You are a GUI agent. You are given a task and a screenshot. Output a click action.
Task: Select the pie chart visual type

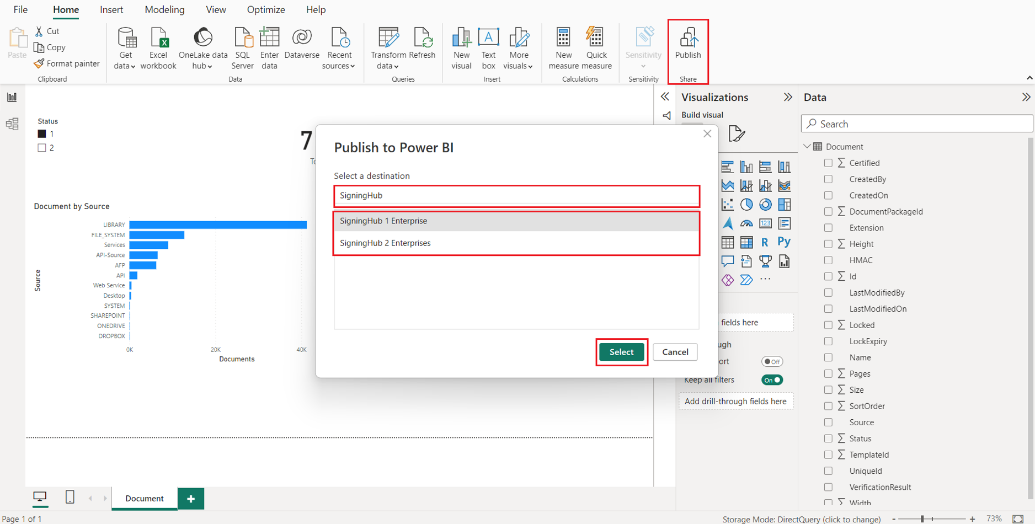coord(746,205)
